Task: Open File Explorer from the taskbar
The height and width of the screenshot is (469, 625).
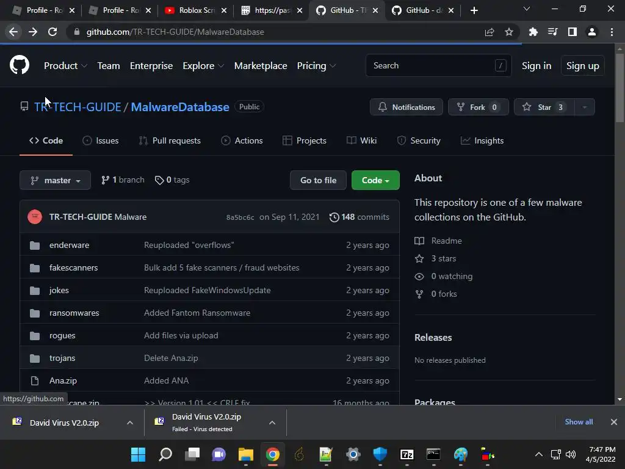Action: [x=246, y=454]
